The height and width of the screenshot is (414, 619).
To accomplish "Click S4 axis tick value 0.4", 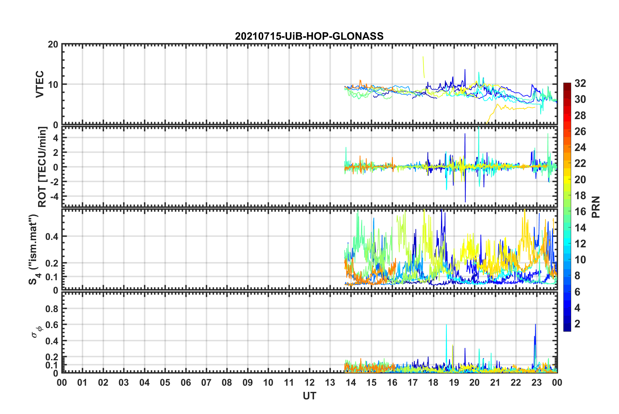I will (52, 237).
